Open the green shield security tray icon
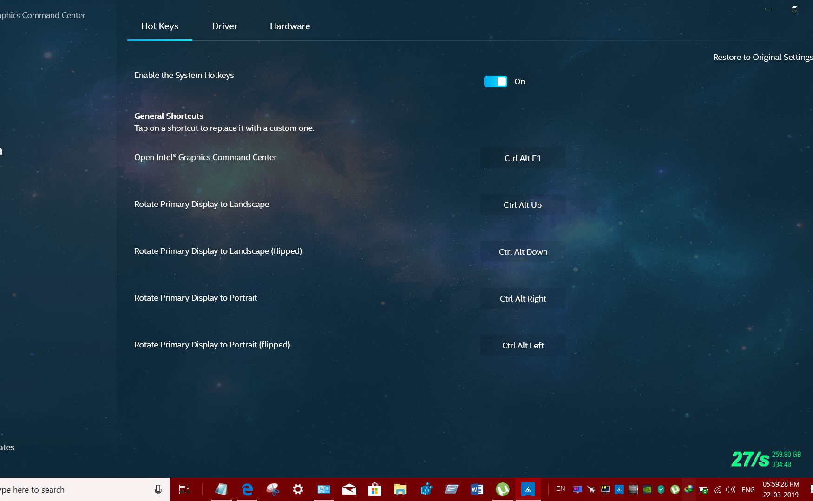 pos(661,489)
